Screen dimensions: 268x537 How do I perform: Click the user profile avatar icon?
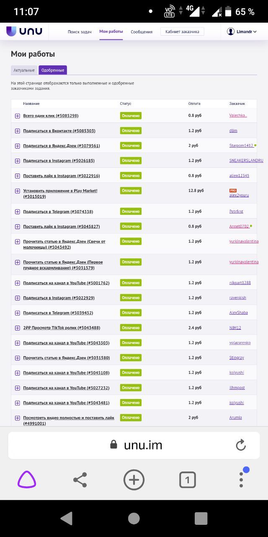click(231, 31)
